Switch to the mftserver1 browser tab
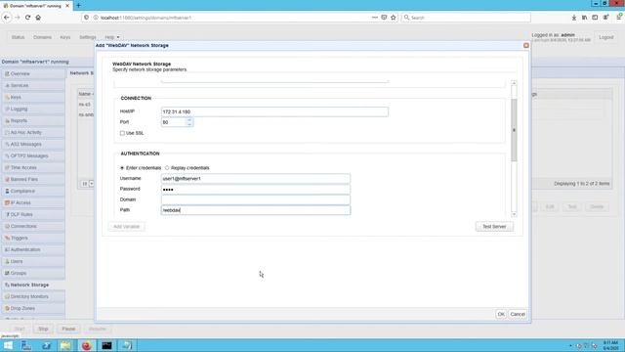 [36, 6]
